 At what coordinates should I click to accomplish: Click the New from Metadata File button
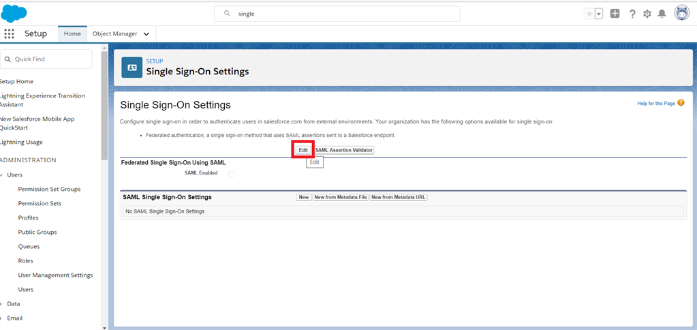pos(340,197)
